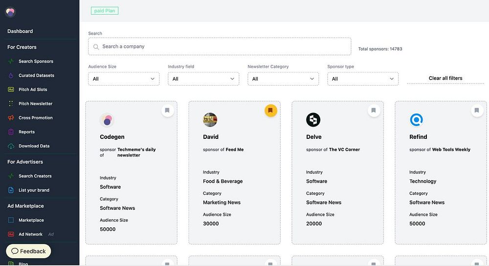Remove bookmark from David sponsor card
Screen dimensions: 489x266
point(270,111)
